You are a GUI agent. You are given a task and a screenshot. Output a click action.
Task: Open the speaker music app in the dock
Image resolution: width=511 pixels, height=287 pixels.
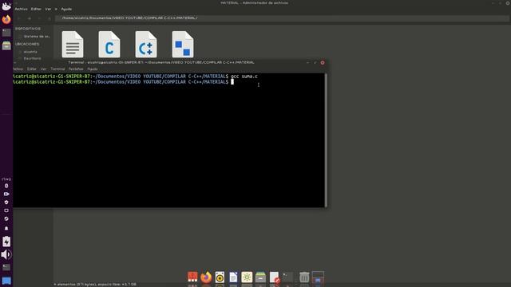point(220,277)
